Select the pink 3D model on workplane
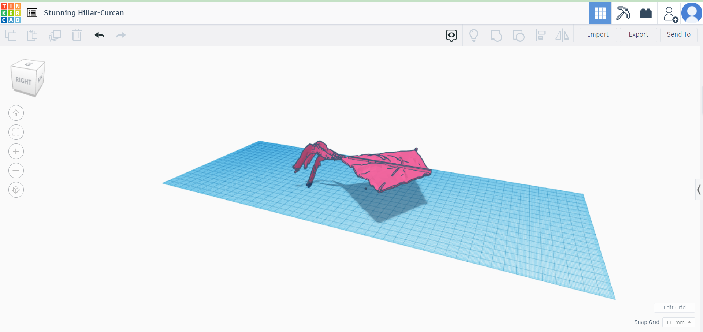This screenshot has height=332, width=703. point(388,169)
